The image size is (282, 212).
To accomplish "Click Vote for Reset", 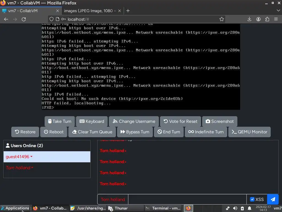I will [180, 121].
